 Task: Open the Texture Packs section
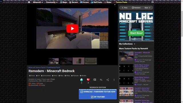(120, 2)
